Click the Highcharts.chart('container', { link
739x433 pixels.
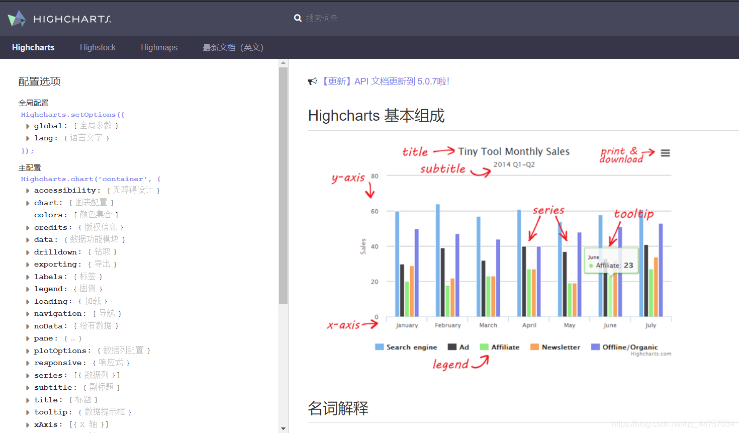[x=90, y=179]
